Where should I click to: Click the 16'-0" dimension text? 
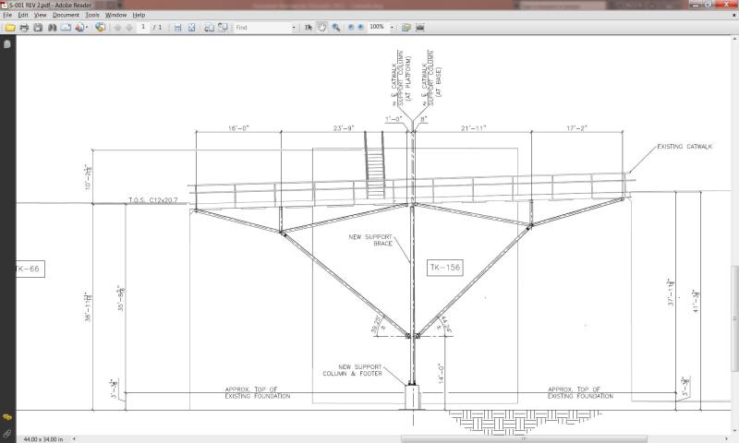[238, 128]
